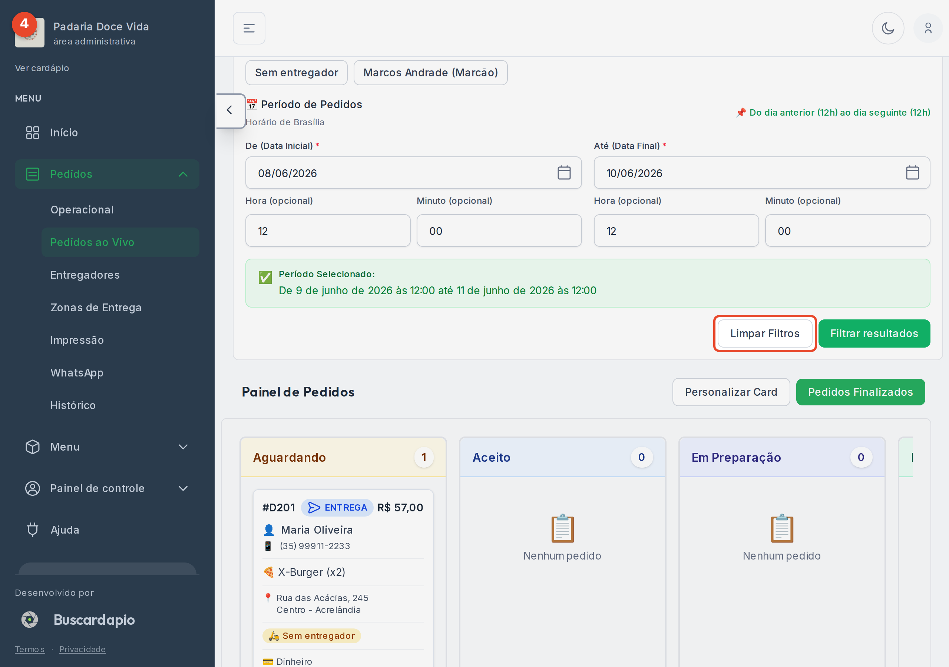949x667 pixels.
Task: Open Ajuda in sidebar
Action: click(107, 530)
